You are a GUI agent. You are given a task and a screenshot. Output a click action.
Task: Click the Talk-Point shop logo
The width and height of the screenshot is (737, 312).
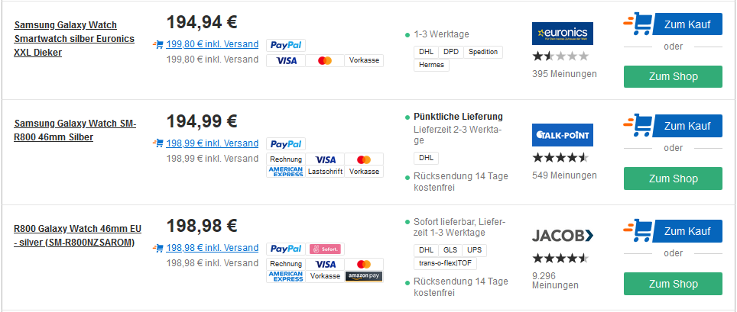point(562,135)
